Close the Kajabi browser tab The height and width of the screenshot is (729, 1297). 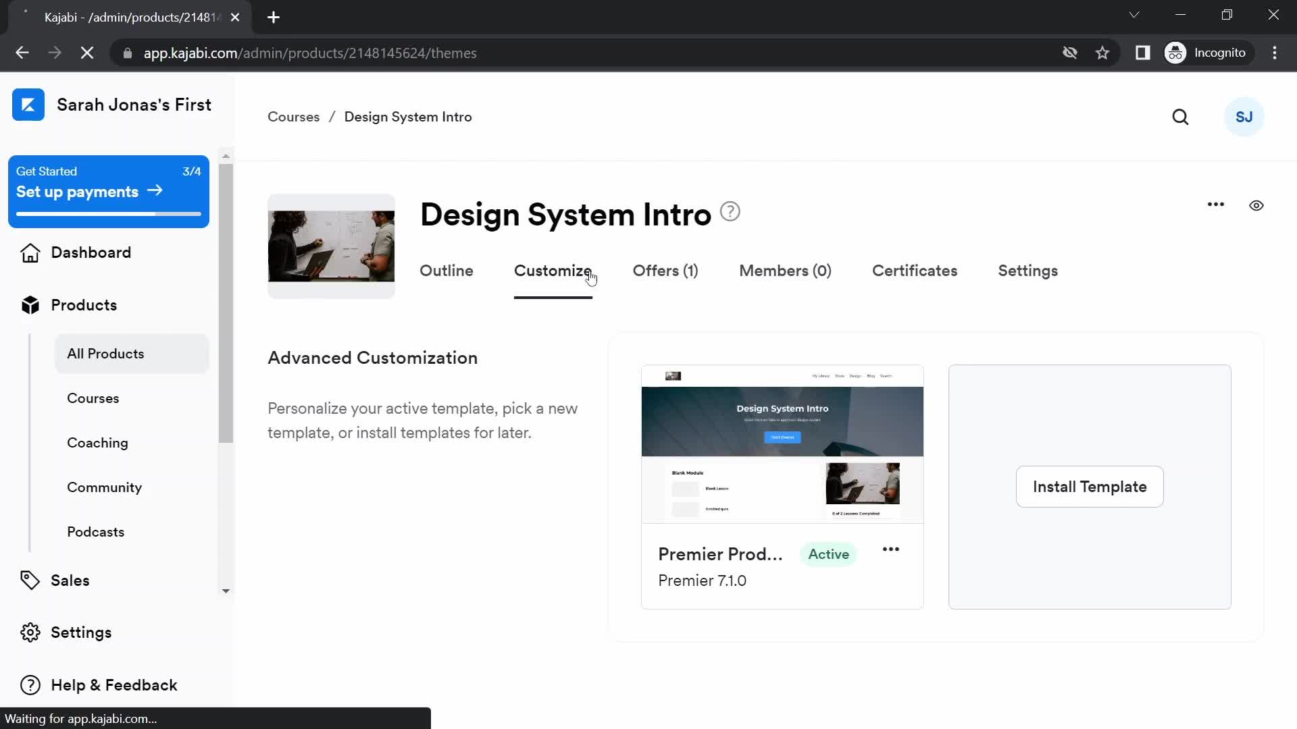[x=235, y=18]
